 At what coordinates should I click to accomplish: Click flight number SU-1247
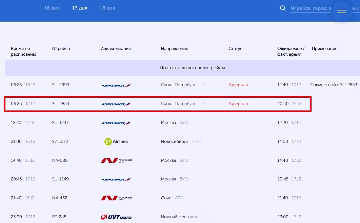60,123
